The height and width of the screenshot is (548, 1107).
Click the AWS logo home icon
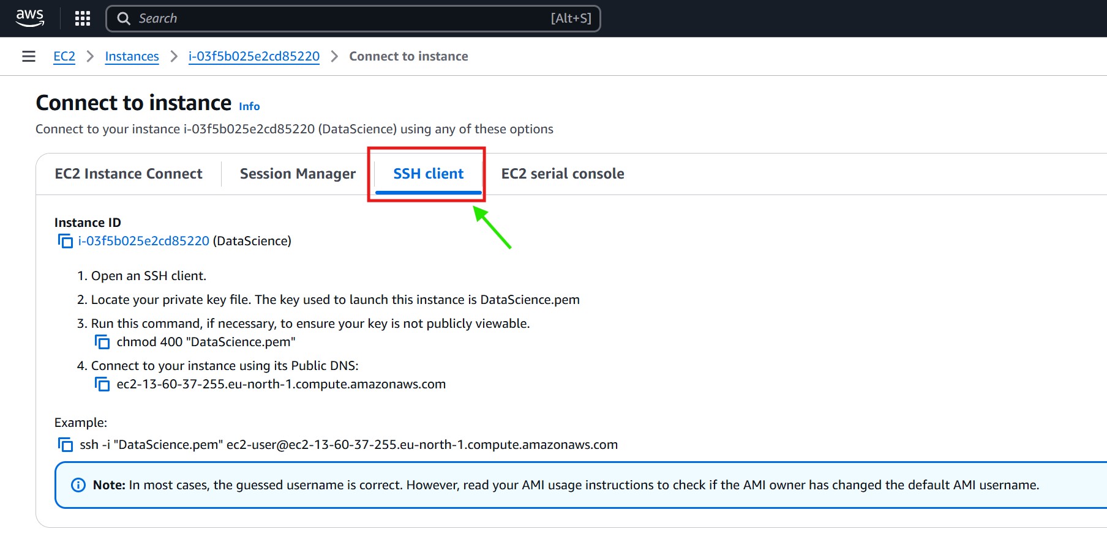30,18
